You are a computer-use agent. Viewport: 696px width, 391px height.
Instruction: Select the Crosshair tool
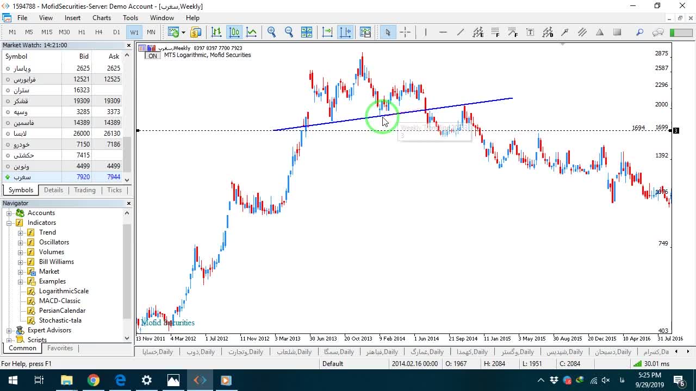pos(405,32)
